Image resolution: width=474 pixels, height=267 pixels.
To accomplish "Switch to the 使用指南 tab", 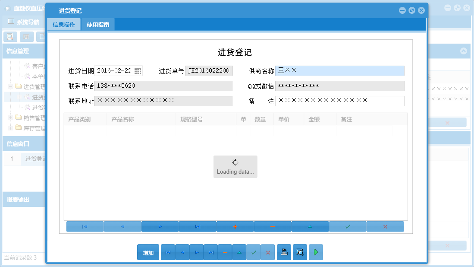I will coord(97,25).
